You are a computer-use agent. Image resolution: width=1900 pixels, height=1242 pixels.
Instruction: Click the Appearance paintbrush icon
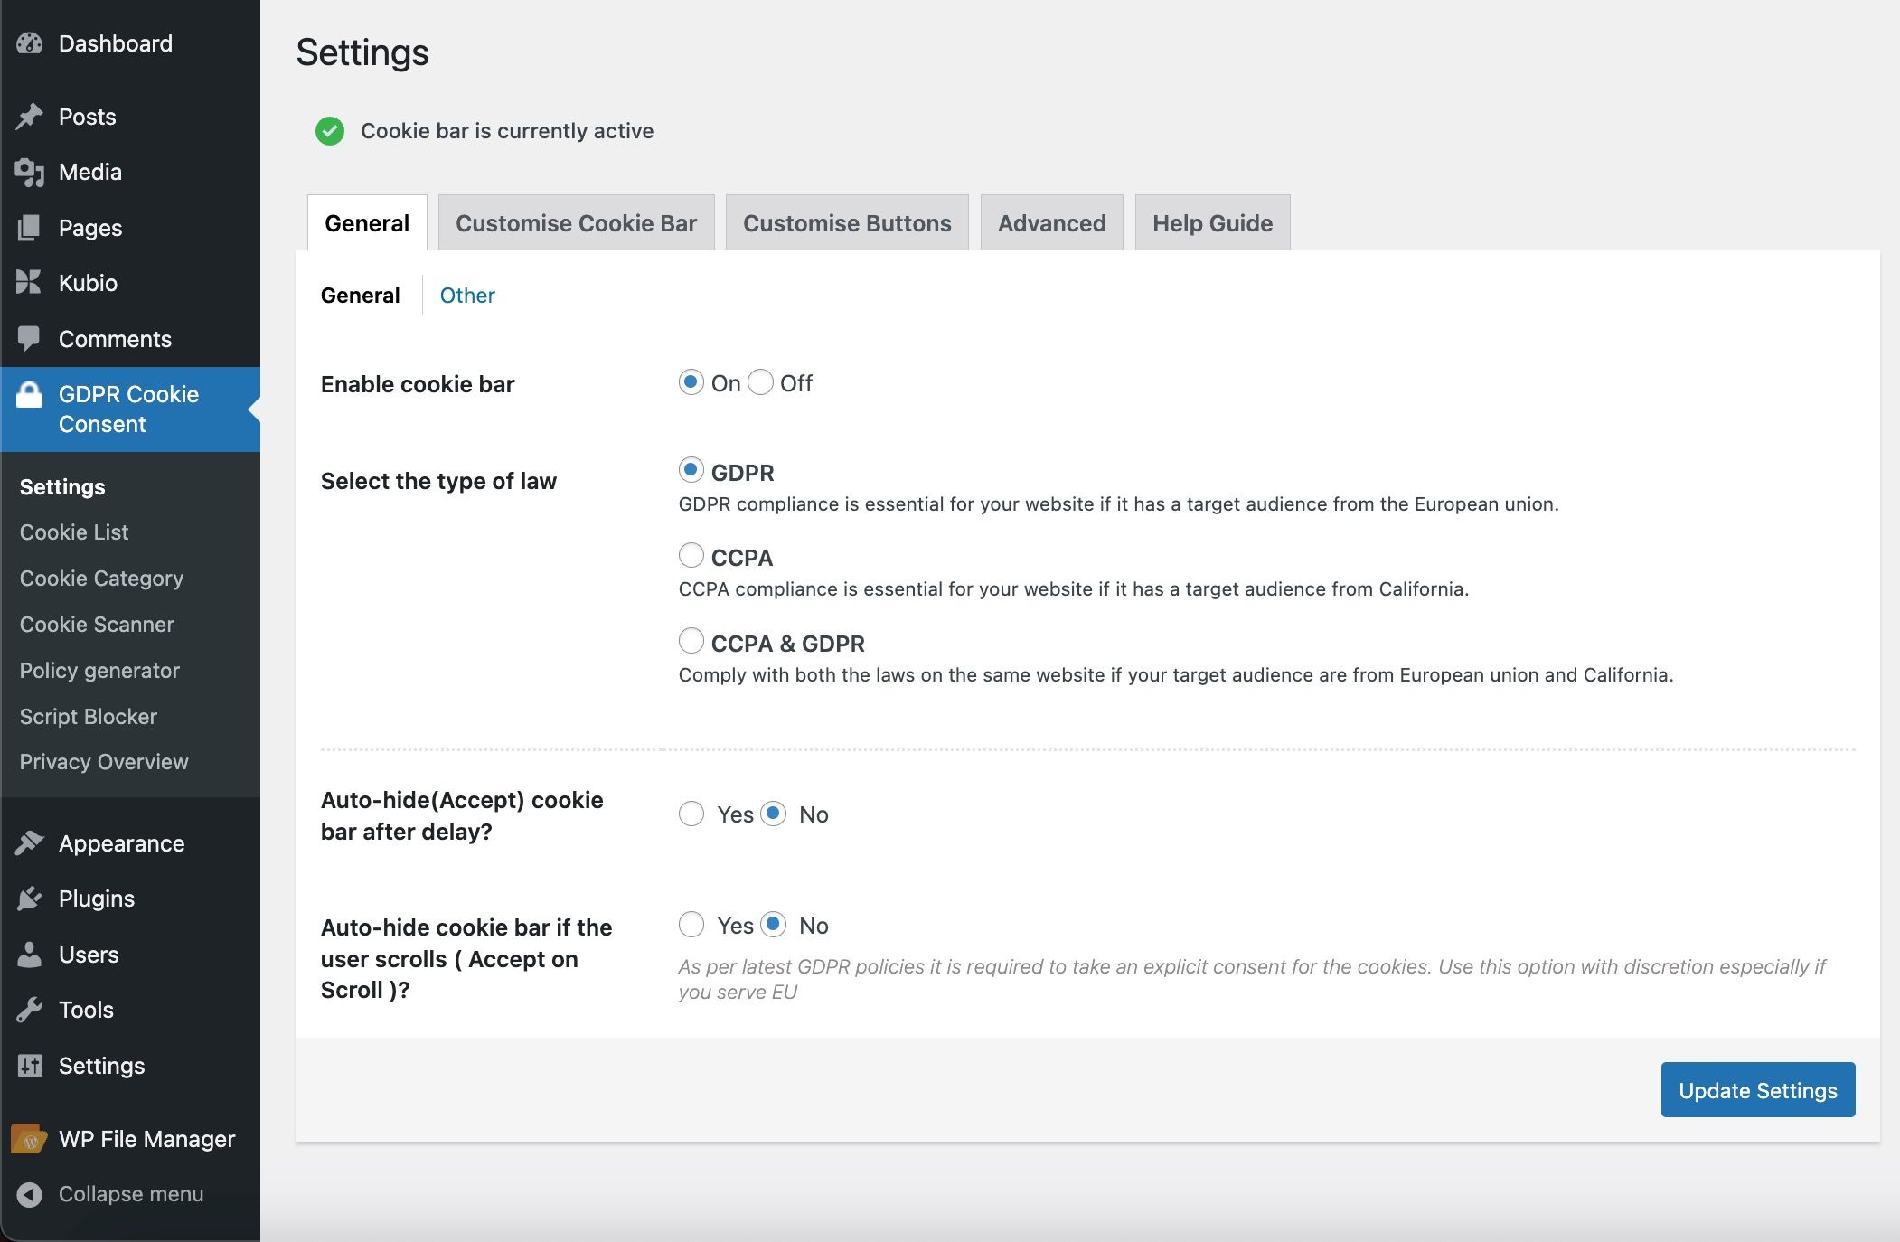pyautogui.click(x=29, y=842)
